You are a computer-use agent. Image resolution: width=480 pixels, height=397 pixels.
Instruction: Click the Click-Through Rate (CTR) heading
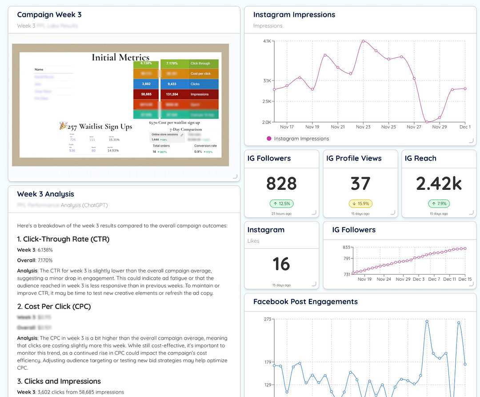[63, 239]
